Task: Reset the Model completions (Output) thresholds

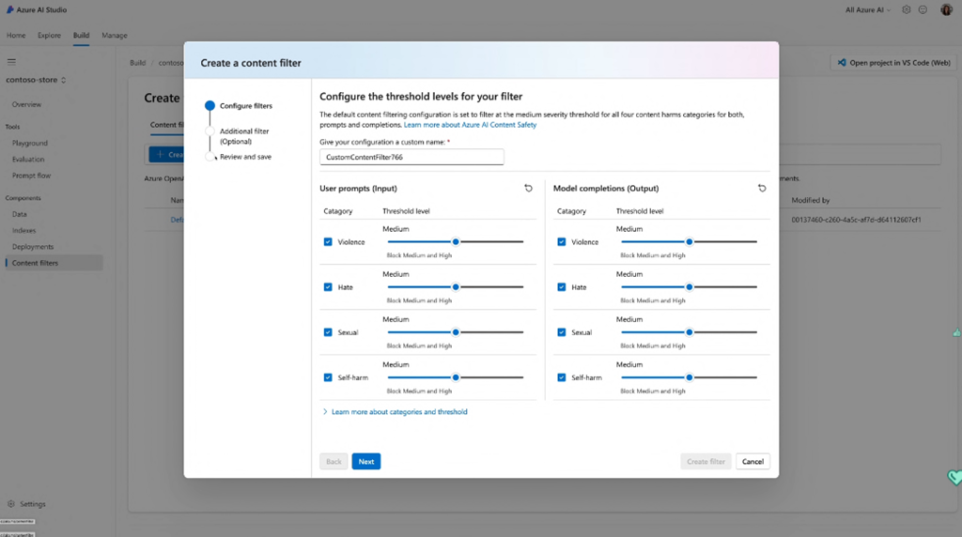Action: coord(762,189)
